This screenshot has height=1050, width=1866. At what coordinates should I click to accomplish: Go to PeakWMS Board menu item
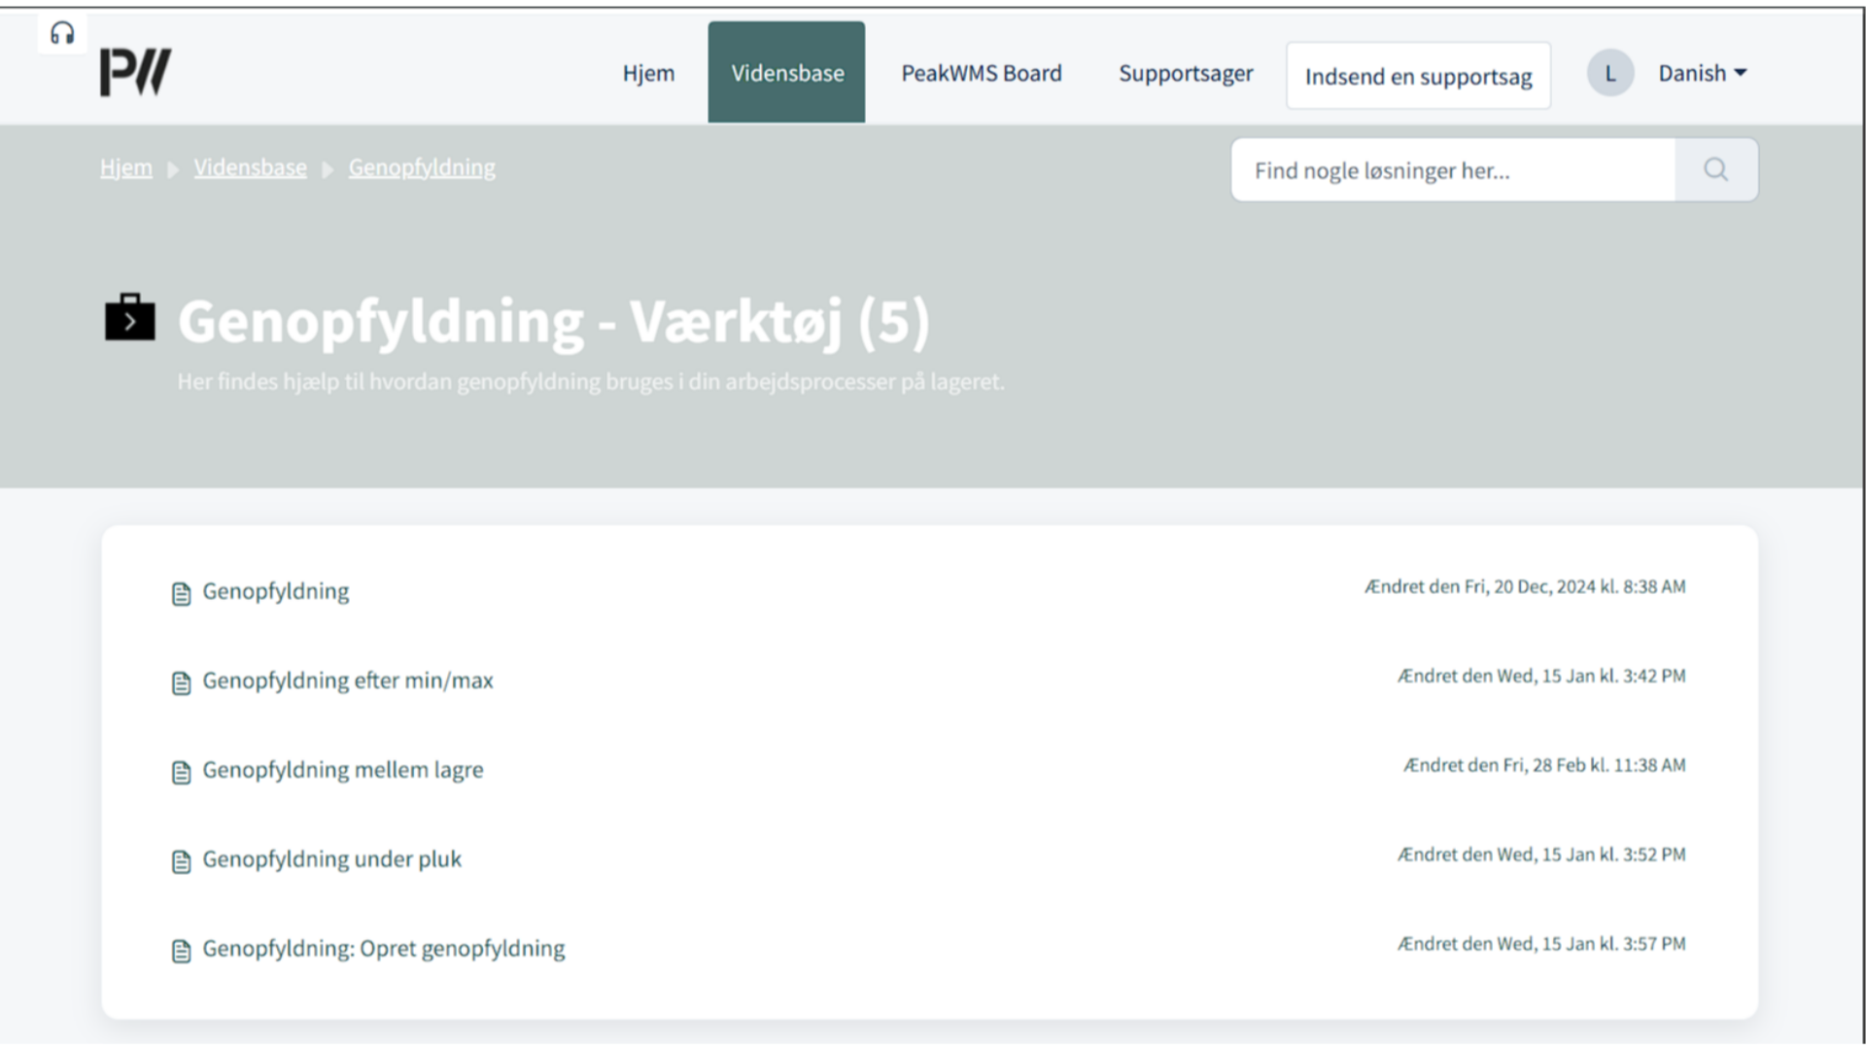pyautogui.click(x=981, y=73)
